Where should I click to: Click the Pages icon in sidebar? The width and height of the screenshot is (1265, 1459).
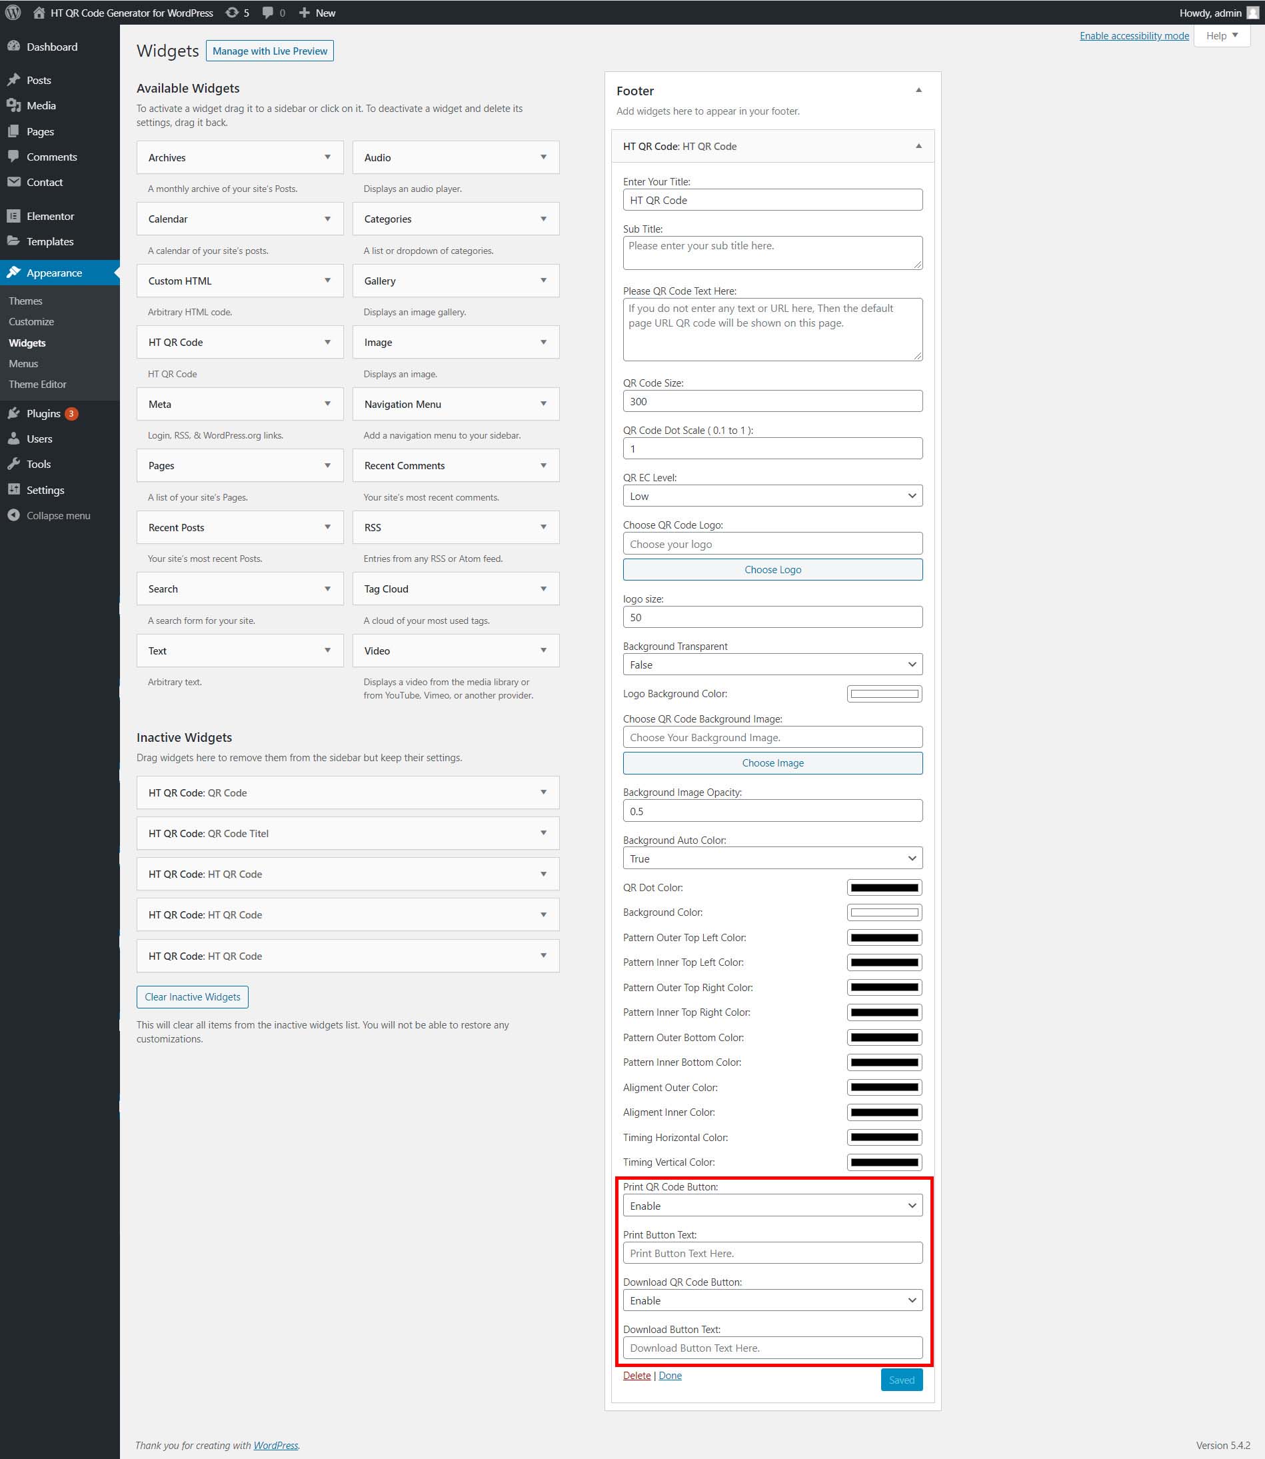point(13,131)
